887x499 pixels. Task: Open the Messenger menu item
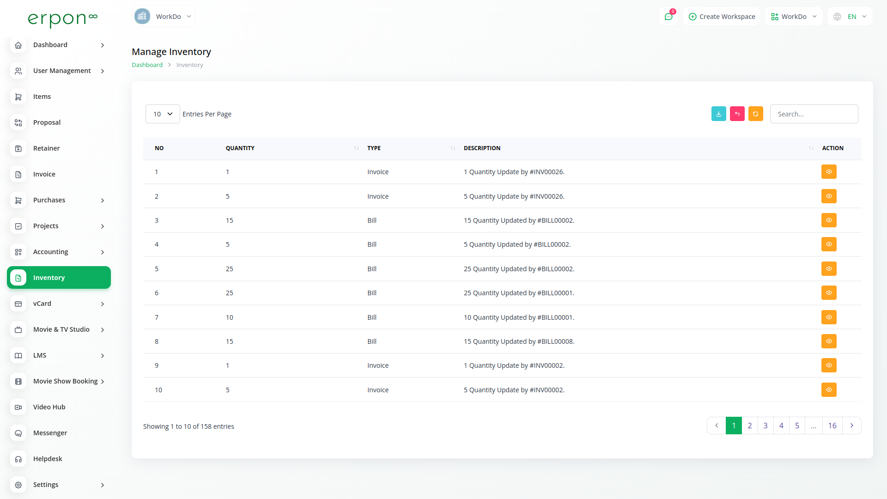click(x=59, y=433)
